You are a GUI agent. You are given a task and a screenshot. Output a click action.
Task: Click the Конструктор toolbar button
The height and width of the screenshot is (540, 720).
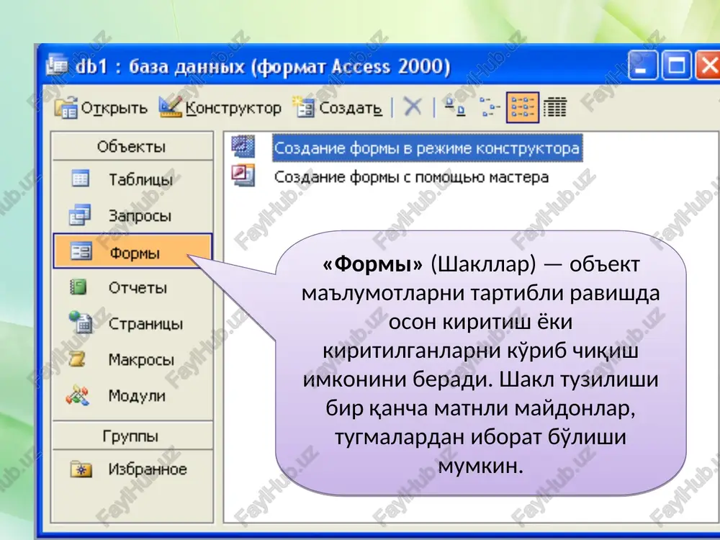click(x=220, y=108)
